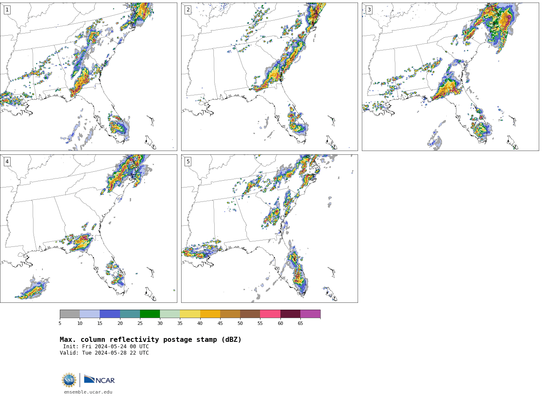
Task: Select the orange 40-45 dBZ swatch
Action: (x=210, y=314)
